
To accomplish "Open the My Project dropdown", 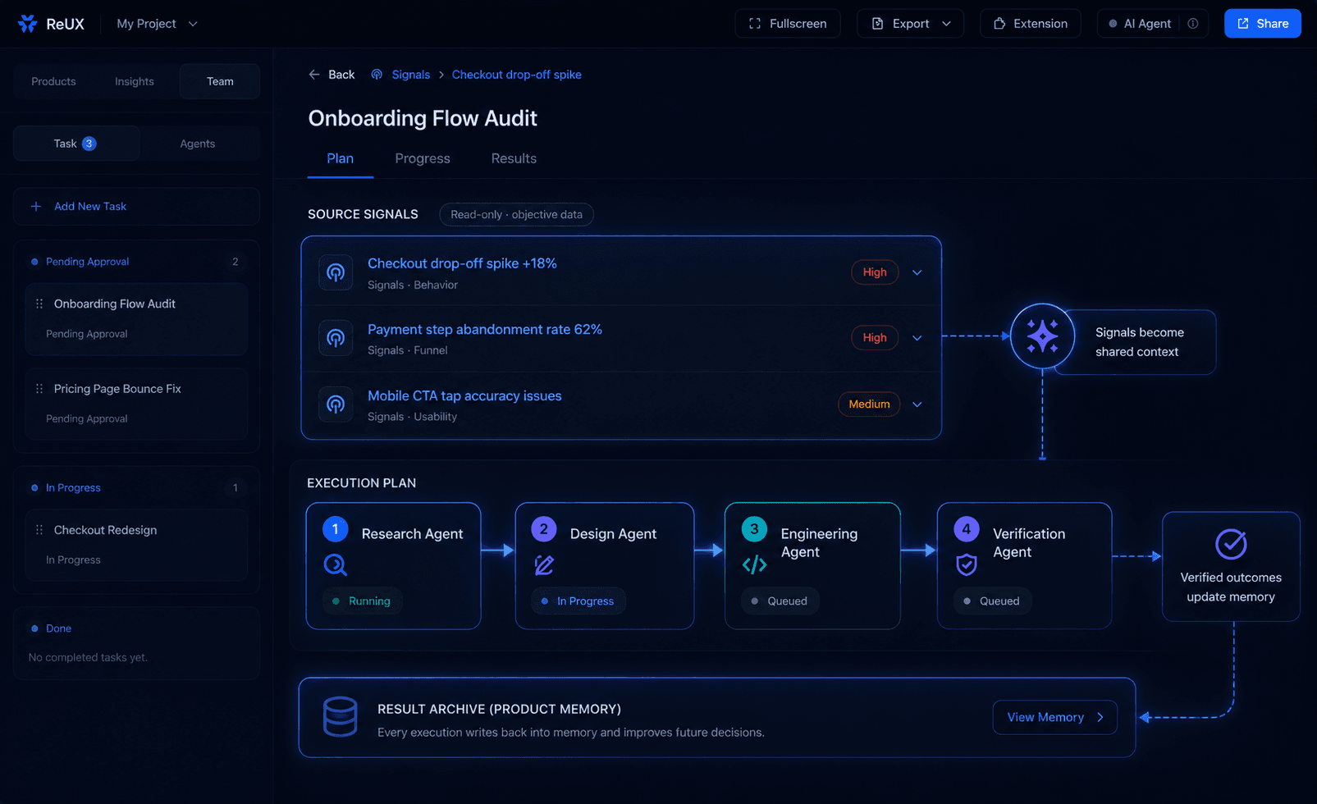I will coord(157,24).
